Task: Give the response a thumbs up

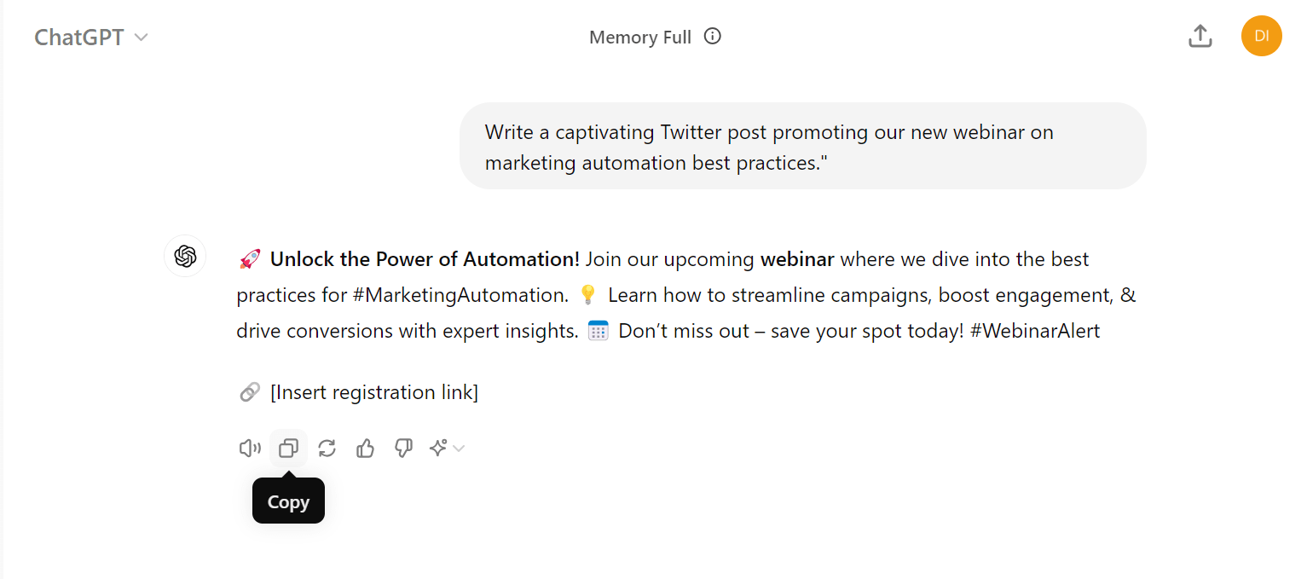Action: pos(365,448)
